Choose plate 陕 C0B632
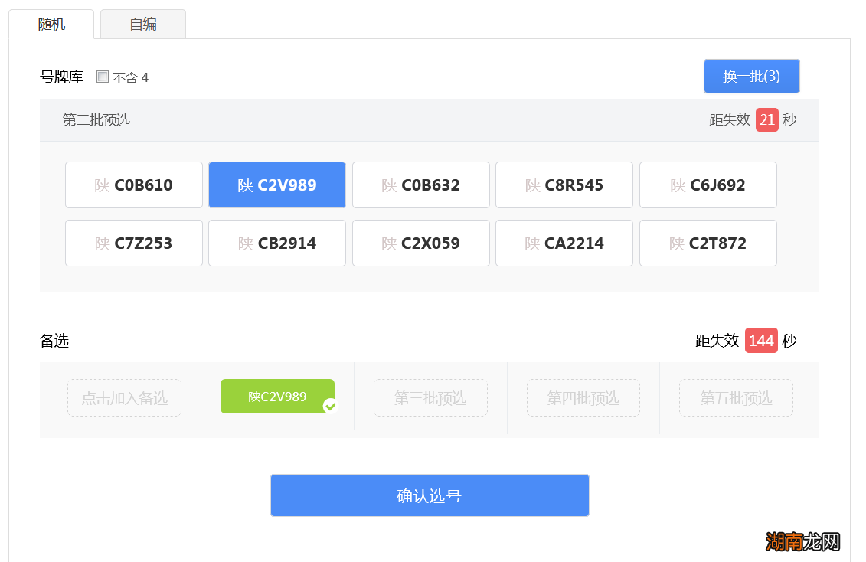The height and width of the screenshot is (562, 866). coord(421,185)
